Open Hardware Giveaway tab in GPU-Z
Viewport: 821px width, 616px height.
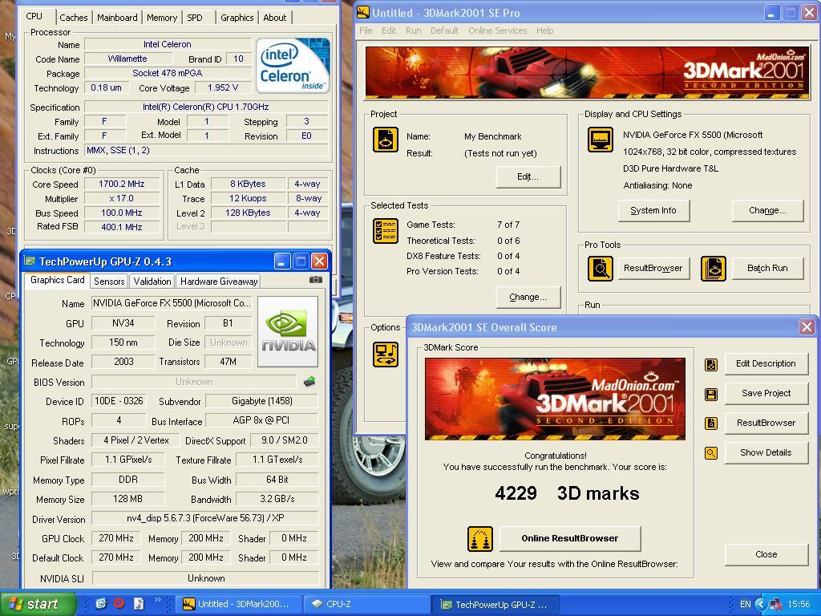[219, 282]
